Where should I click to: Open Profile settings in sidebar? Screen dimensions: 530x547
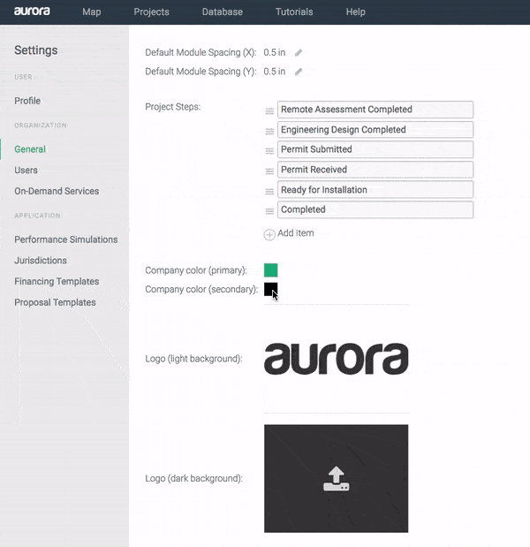point(27,101)
